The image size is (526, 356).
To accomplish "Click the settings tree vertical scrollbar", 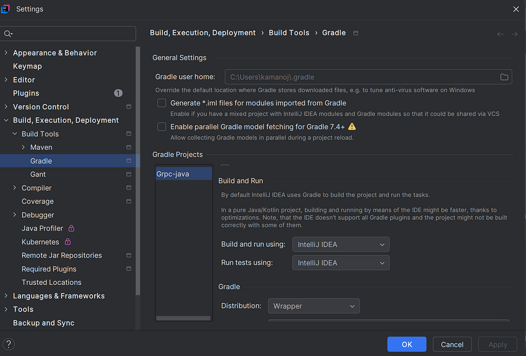I will (138, 171).
